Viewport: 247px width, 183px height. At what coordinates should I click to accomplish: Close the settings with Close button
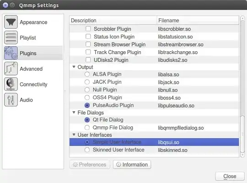[x=230, y=176]
